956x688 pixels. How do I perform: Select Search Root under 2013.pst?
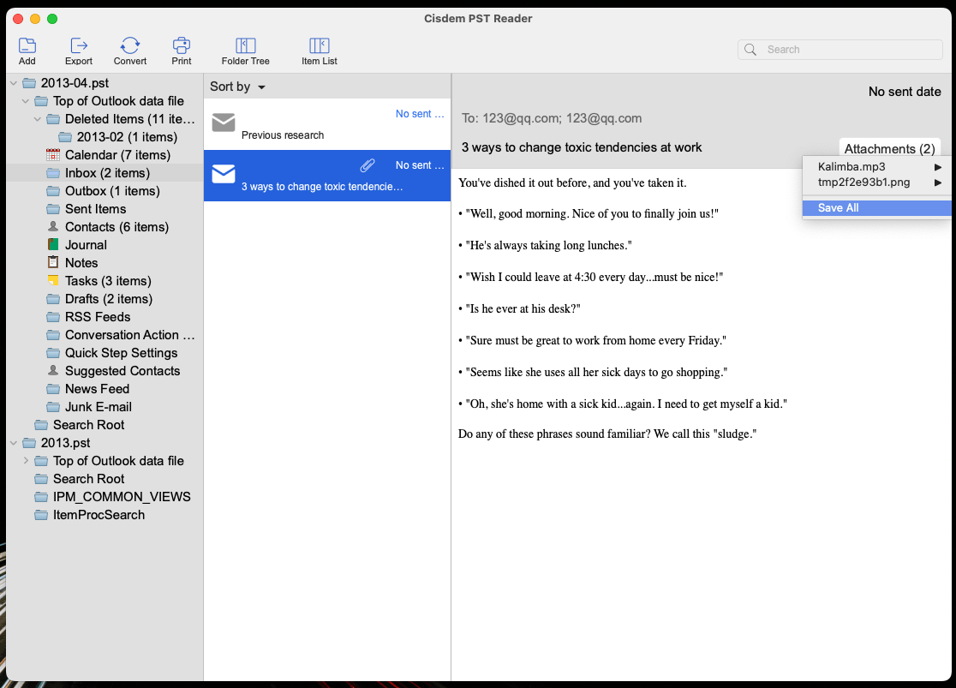[x=88, y=479]
